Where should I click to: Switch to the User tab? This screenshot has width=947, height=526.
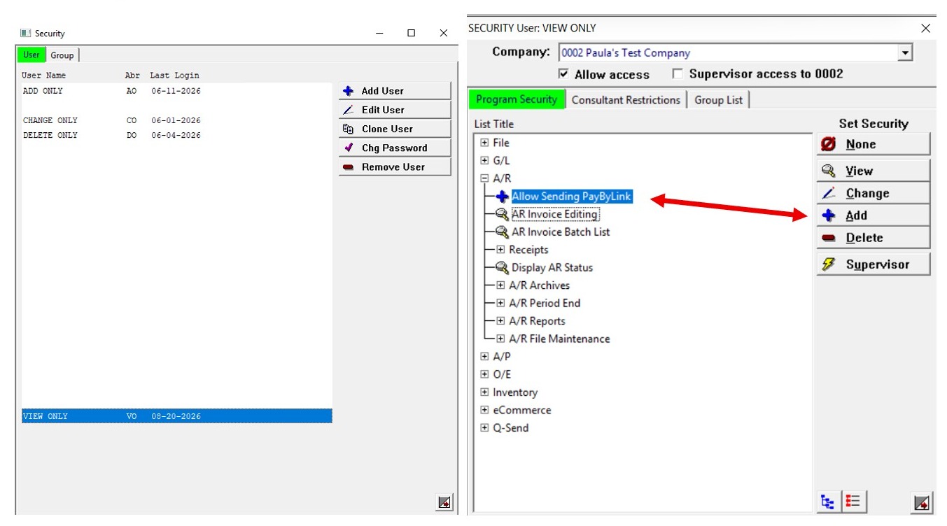click(x=31, y=55)
